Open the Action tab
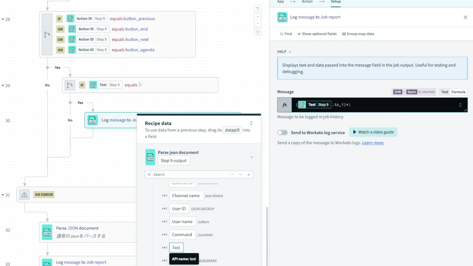Image resolution: width=473 pixels, height=266 pixels. point(307,2)
